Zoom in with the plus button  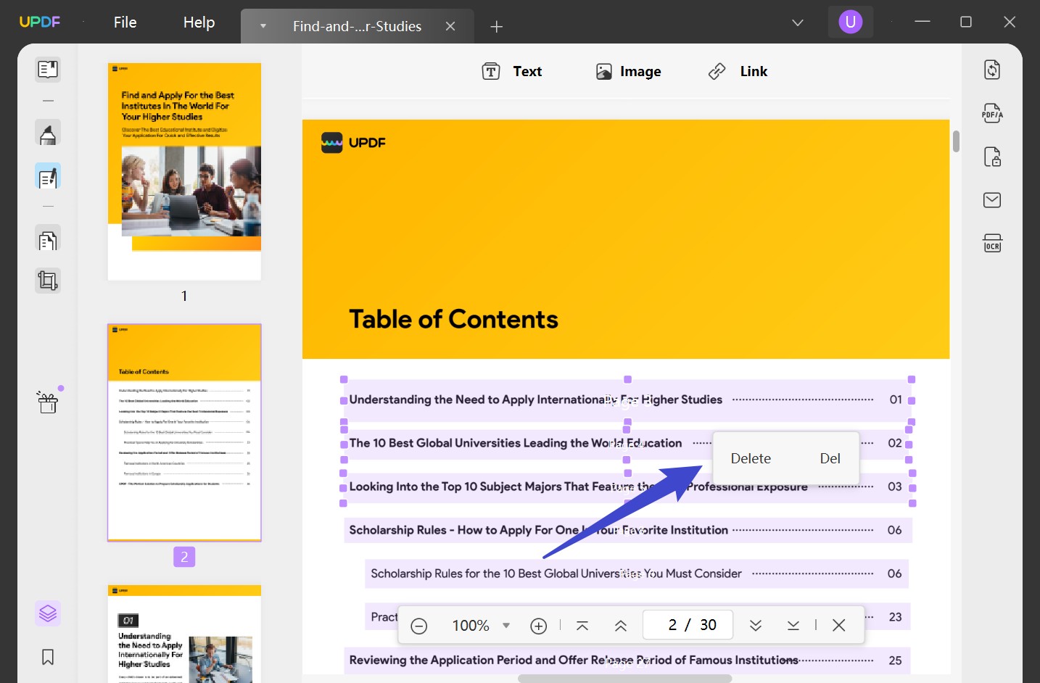(539, 626)
